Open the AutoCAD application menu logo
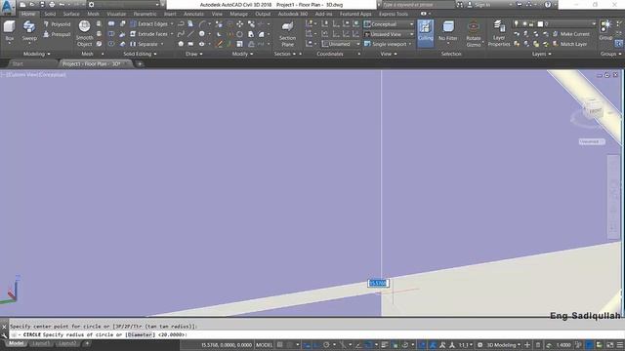The width and height of the screenshot is (625, 351). pyautogui.click(x=8, y=7)
